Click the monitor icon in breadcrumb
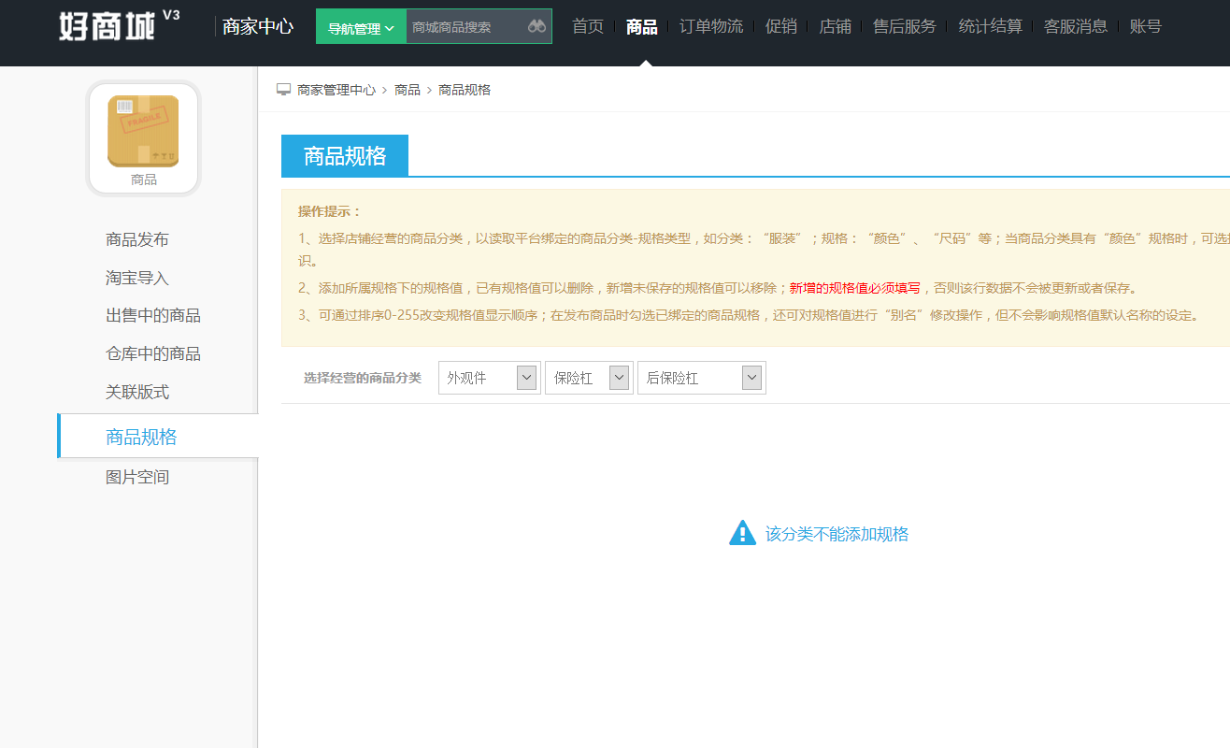This screenshot has height=748, width=1230. pyautogui.click(x=284, y=90)
